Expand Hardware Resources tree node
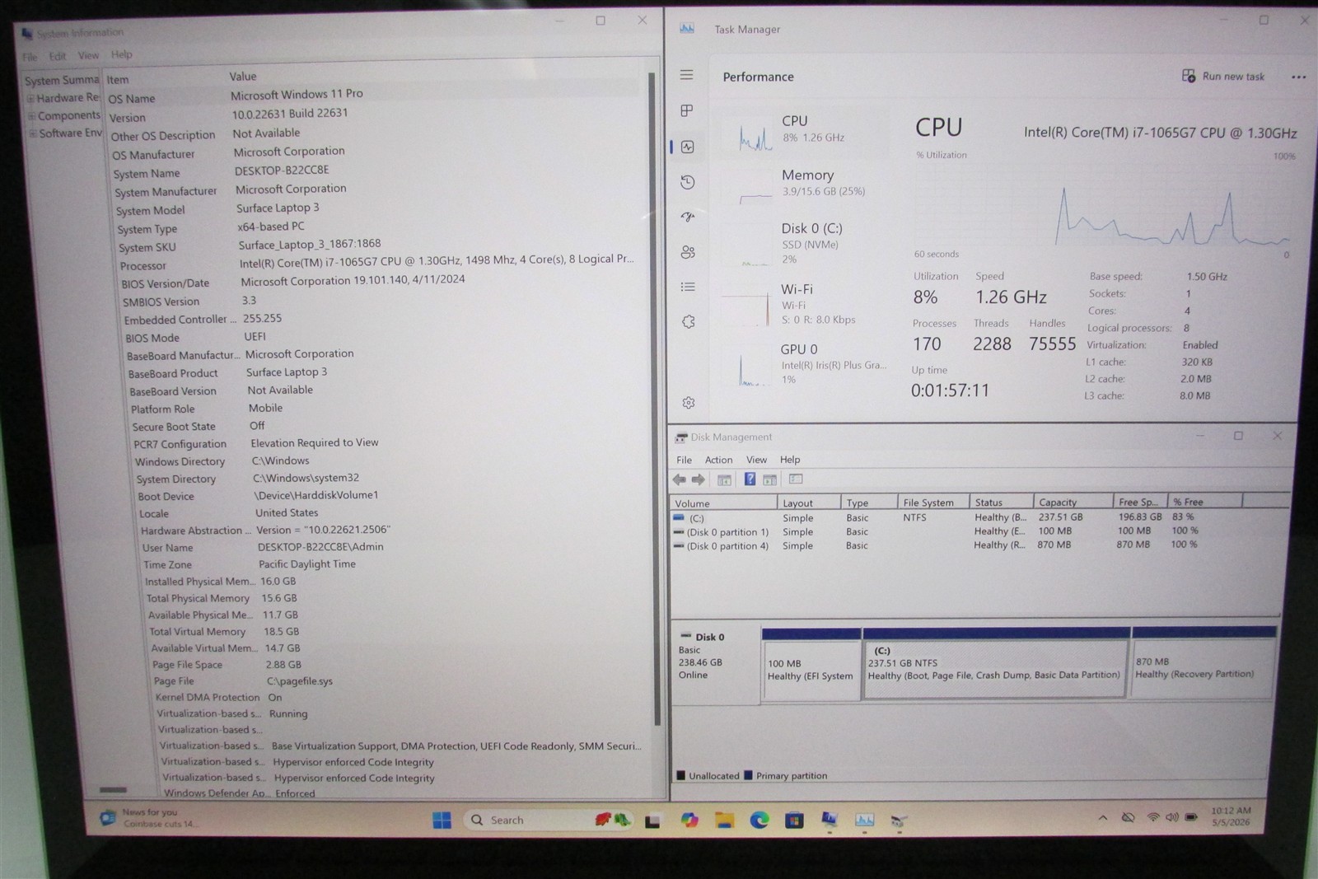1318x879 pixels. 30,98
